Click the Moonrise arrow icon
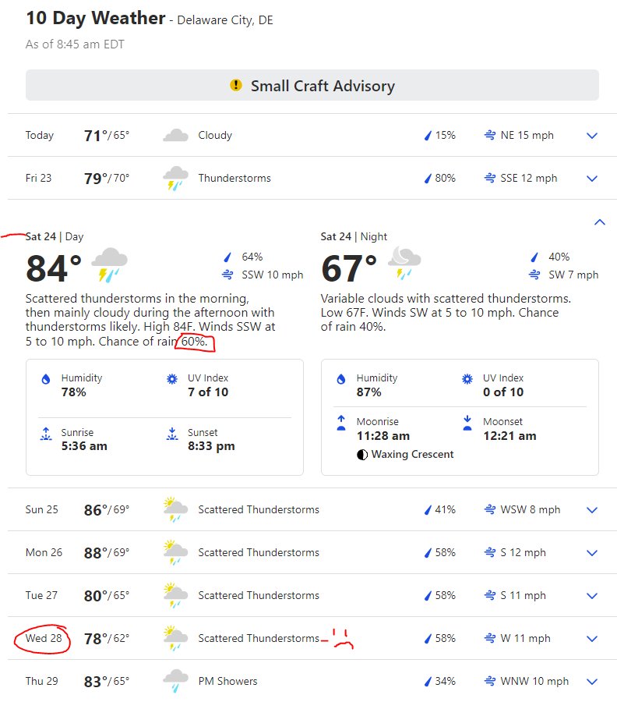Screen dimensions: 617x702 click(x=341, y=423)
